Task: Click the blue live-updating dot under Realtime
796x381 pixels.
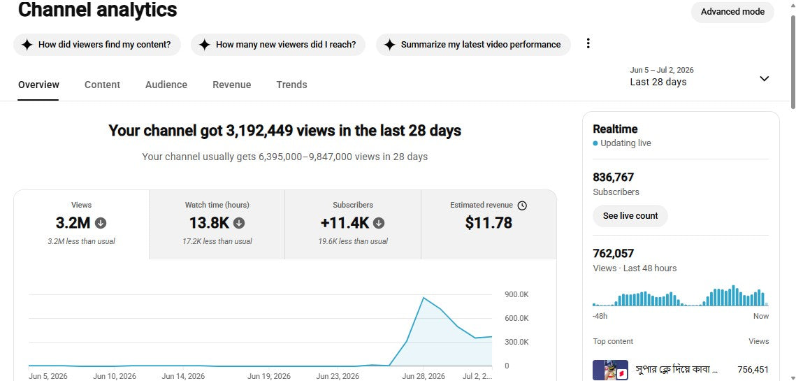Action: (595, 144)
